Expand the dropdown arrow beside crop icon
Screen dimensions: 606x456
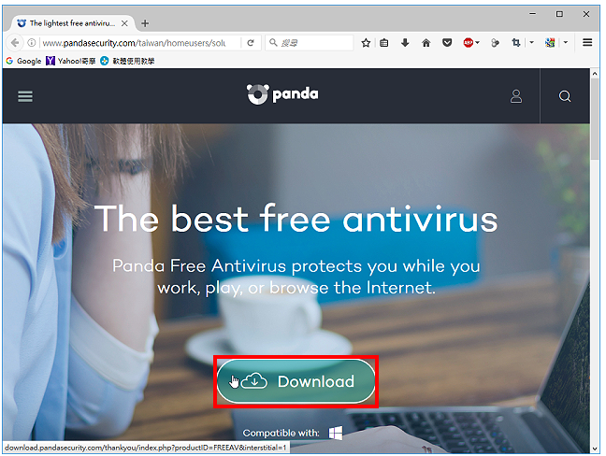[532, 42]
